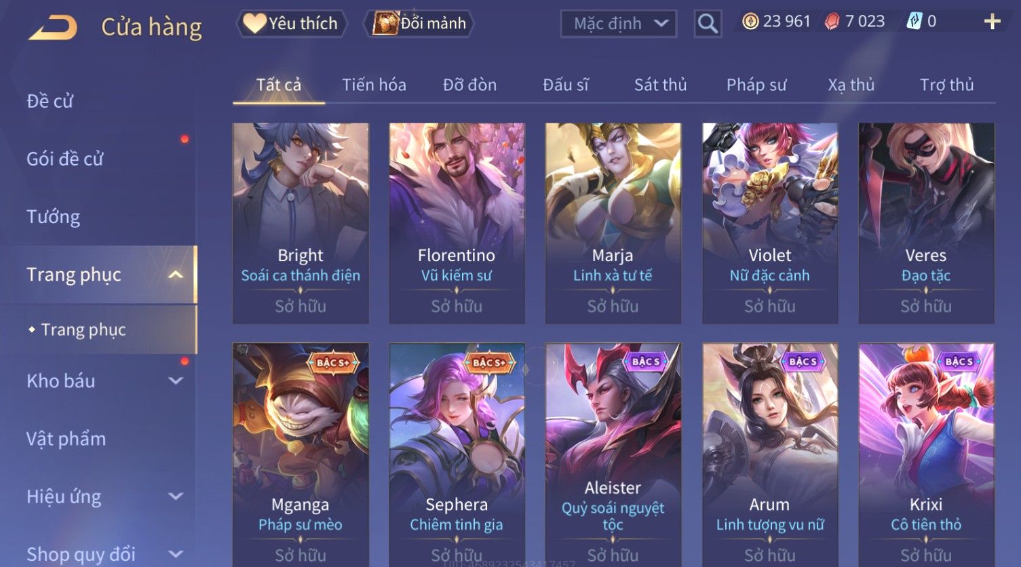The image size is (1021, 567).
Task: Select the Tiến hóa tab
Action: point(374,85)
